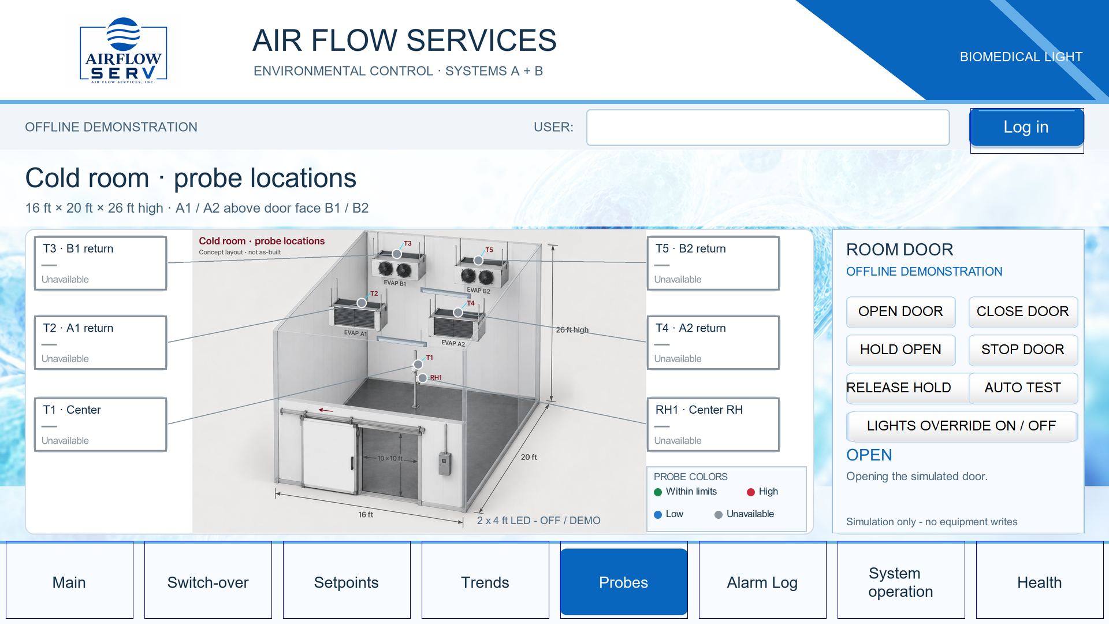
Task: Click the '20 ft' dimension label
Action: [529, 457]
